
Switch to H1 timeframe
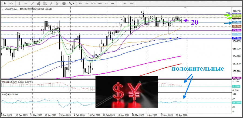pyautogui.click(x=106, y=4)
